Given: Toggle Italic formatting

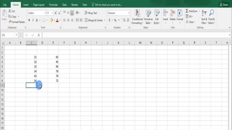Looking at the screenshot, I should point(33,20).
